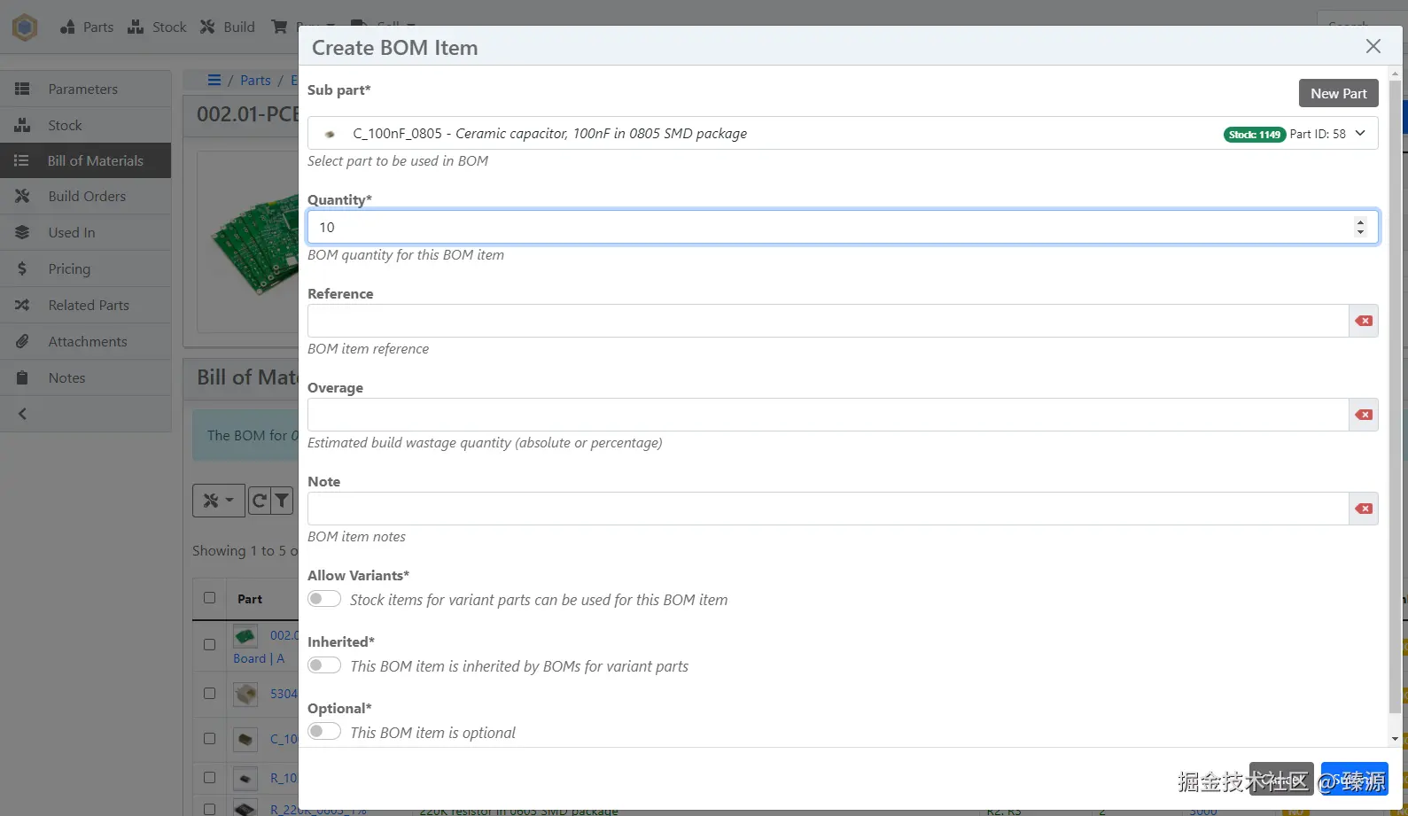Clear the Note field with red icon
The height and width of the screenshot is (816, 1408).
[x=1364, y=509]
